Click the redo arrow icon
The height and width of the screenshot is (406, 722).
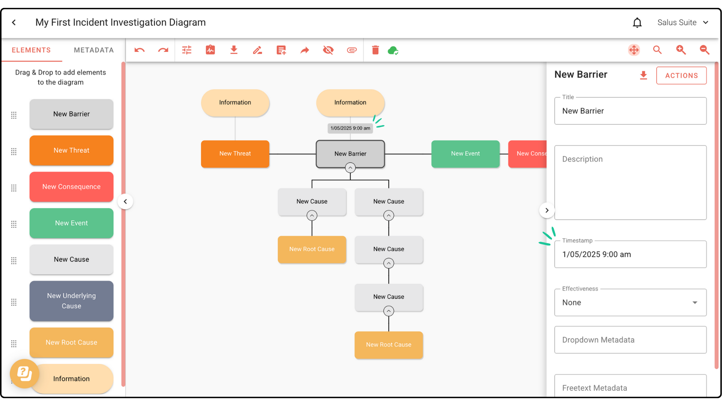[163, 50]
